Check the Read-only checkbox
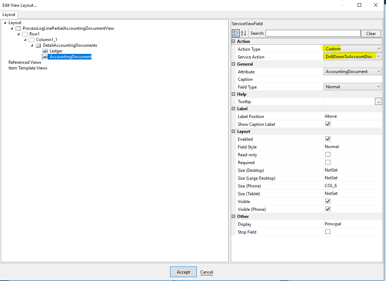The image size is (386, 281). [x=328, y=154]
